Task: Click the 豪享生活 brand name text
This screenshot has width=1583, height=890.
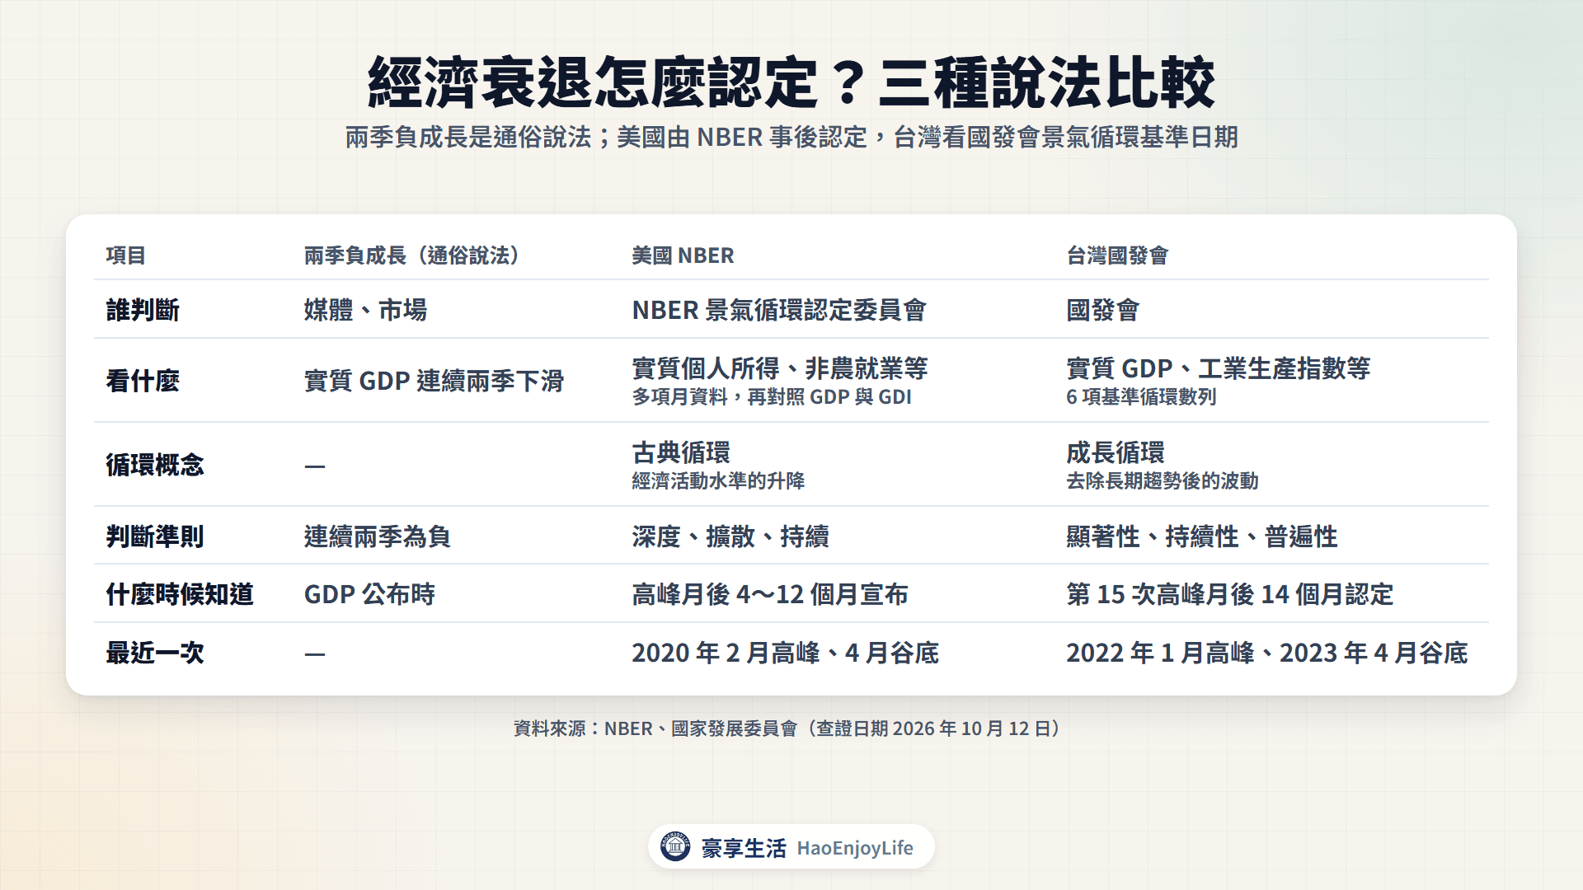Action: pyautogui.click(x=744, y=848)
